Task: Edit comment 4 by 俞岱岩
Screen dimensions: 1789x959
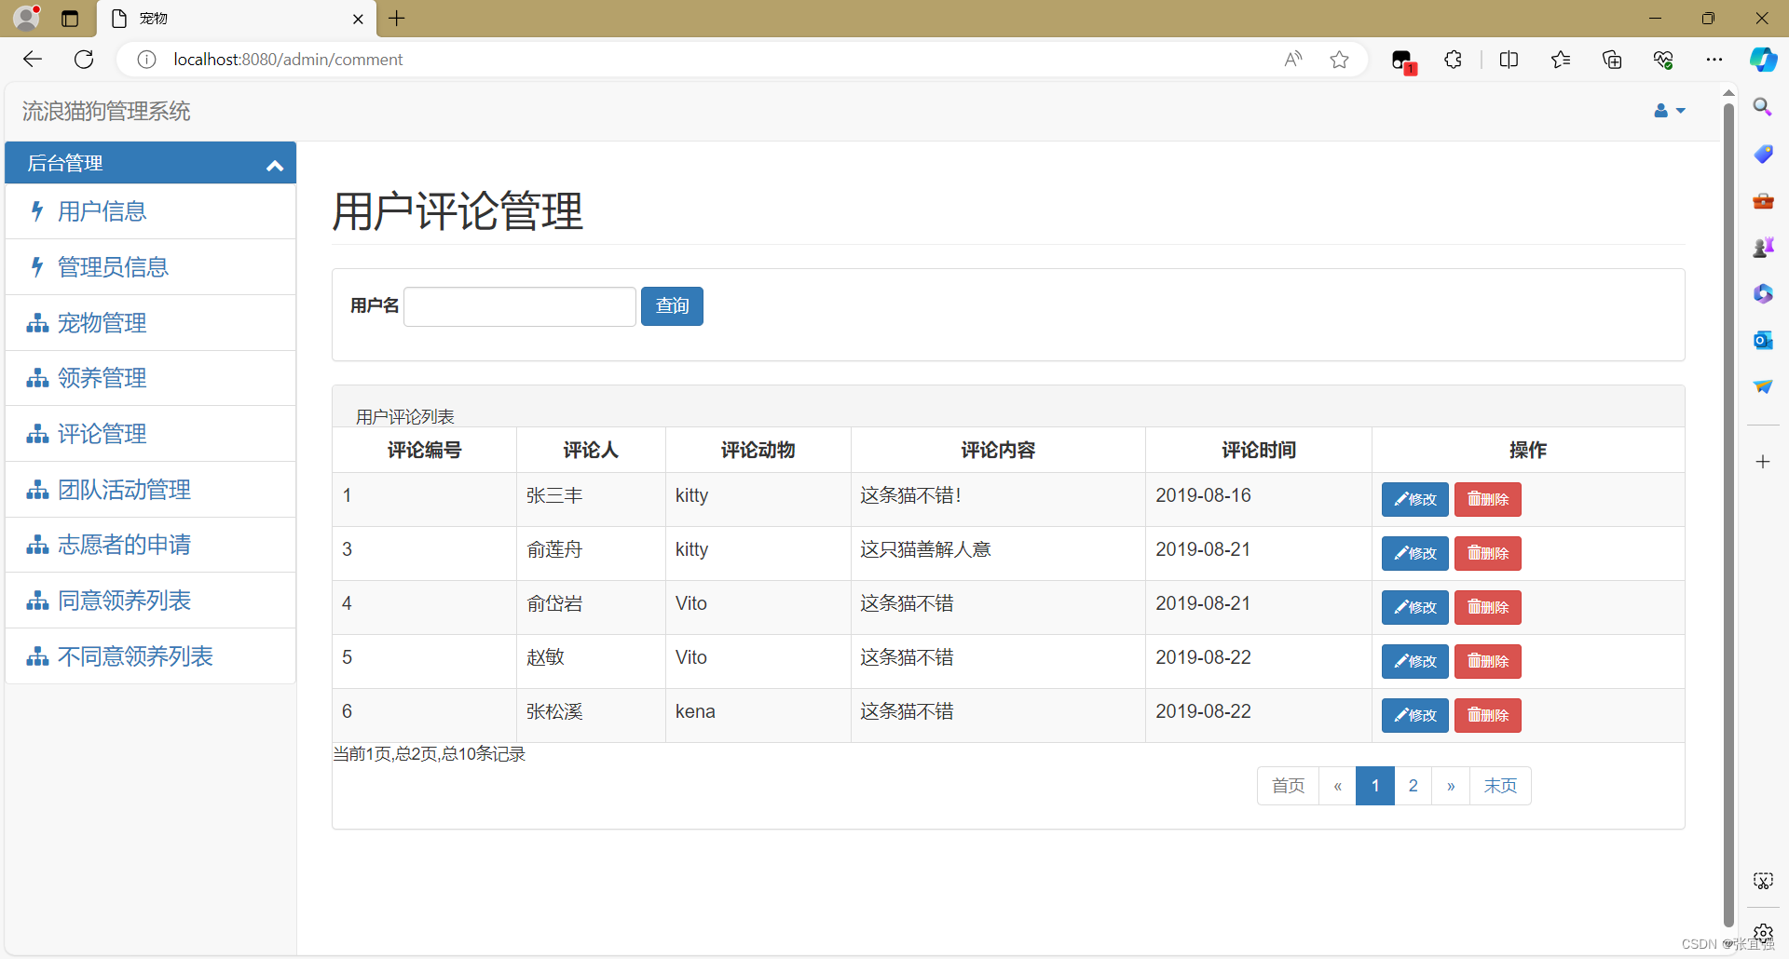Action: 1414,607
